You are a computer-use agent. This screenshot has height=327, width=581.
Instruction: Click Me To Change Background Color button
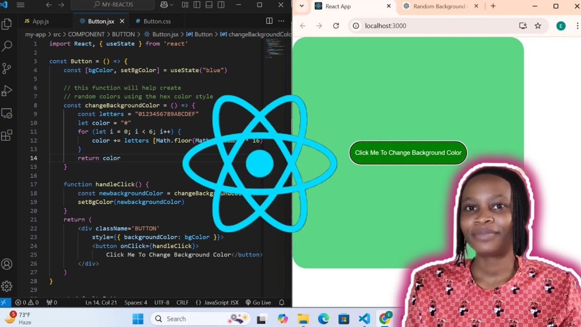pos(408,153)
